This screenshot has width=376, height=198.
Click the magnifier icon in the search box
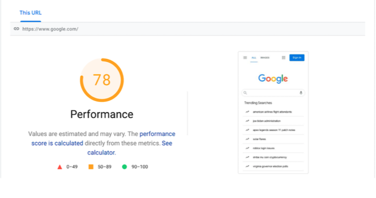tap(245, 93)
